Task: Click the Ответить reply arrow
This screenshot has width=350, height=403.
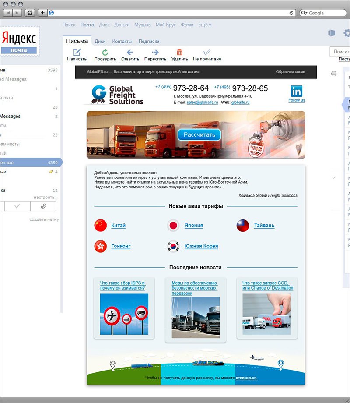Action: pos(130,52)
